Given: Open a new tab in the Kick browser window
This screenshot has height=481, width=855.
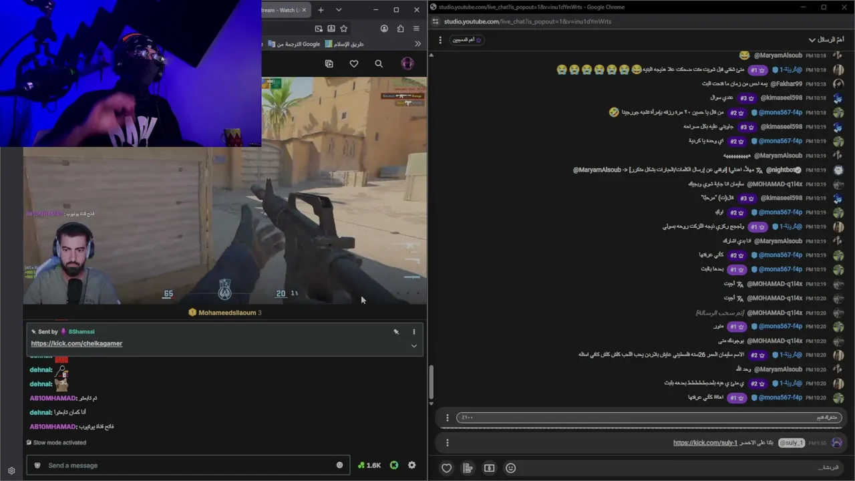Looking at the screenshot, I should pyautogui.click(x=321, y=10).
